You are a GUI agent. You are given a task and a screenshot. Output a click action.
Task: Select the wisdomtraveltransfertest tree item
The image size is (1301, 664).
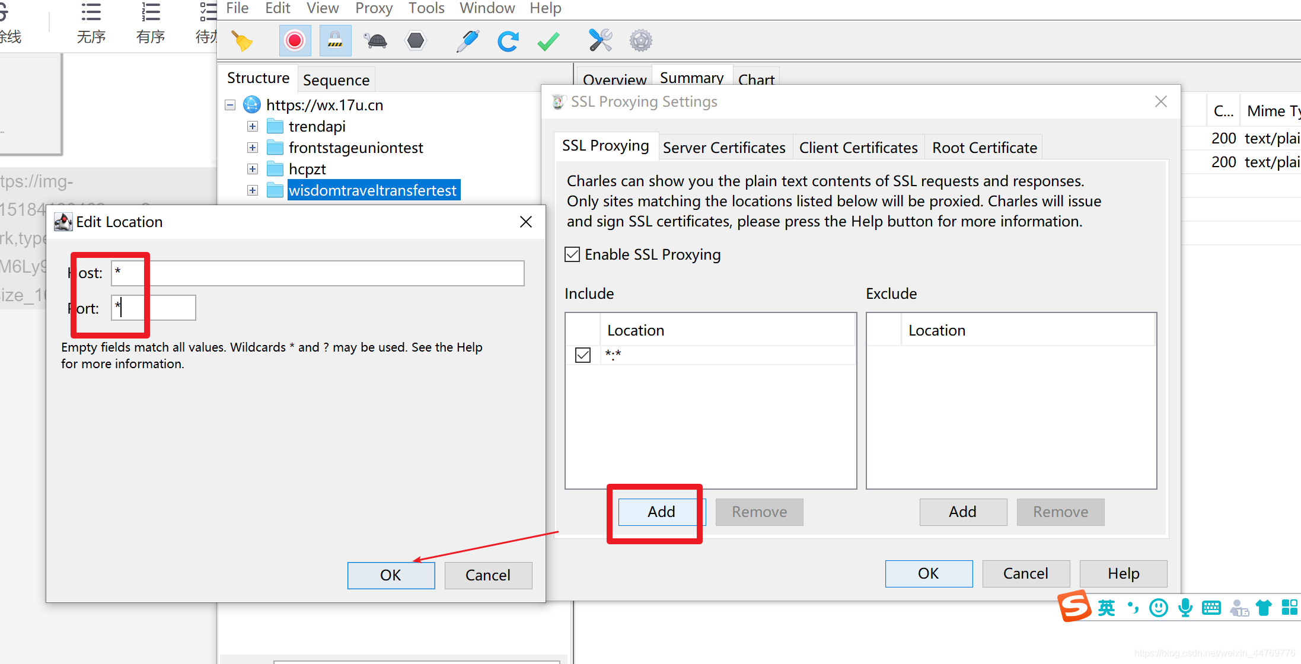coord(374,190)
